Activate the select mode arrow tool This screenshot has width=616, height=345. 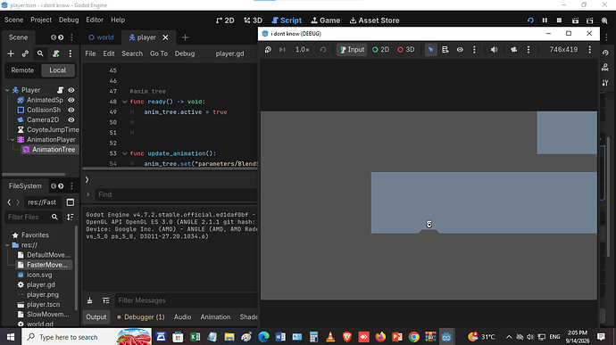(430, 49)
